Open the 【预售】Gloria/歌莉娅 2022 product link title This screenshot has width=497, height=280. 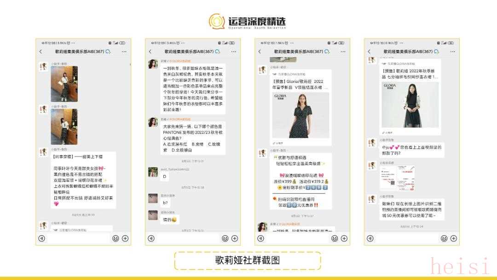point(301,84)
